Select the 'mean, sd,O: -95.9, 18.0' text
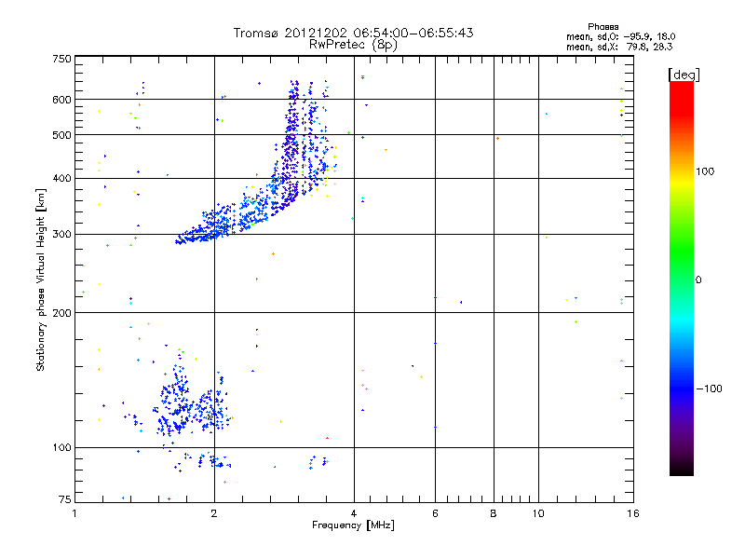Image resolution: width=745 pixels, height=559 pixels. [620, 36]
